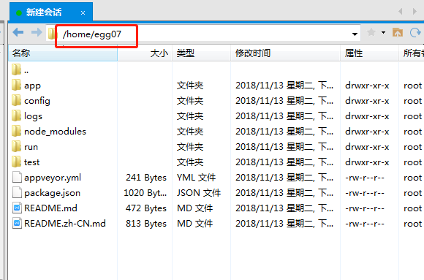Click the node_modules folder name

tap(55, 132)
